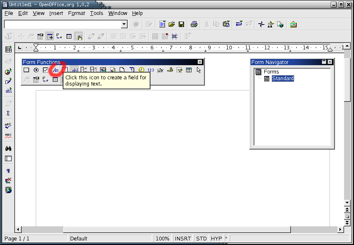The image size is (354, 245).
Task: Toggle Design Mode in the main form toolbar
Action: click(79, 36)
